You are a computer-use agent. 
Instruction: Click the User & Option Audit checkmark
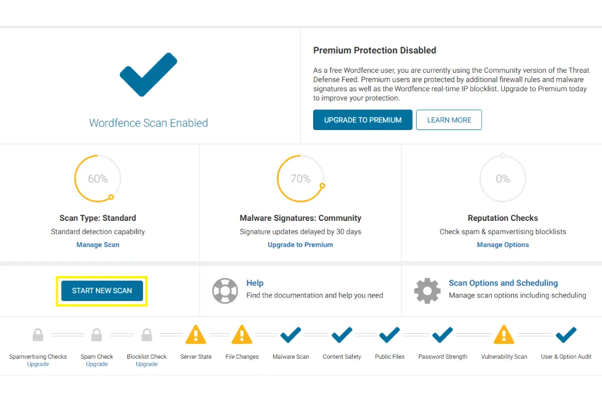pos(566,334)
